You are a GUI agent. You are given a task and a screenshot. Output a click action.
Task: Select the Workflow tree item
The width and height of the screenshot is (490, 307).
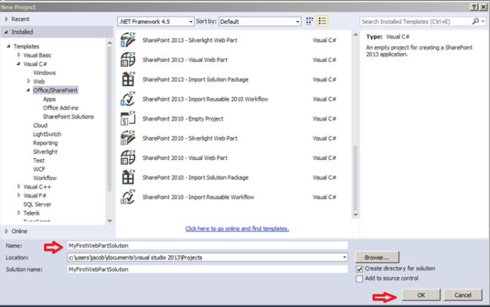tap(44, 178)
